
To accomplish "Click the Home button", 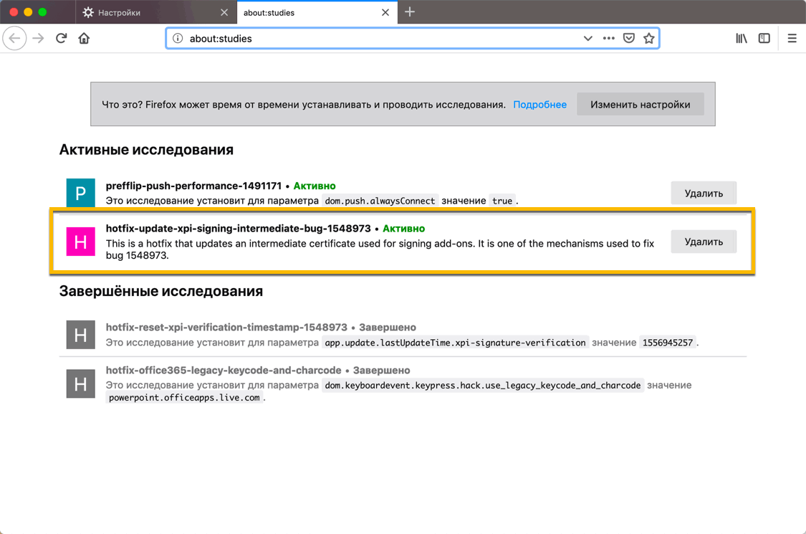I will (83, 38).
